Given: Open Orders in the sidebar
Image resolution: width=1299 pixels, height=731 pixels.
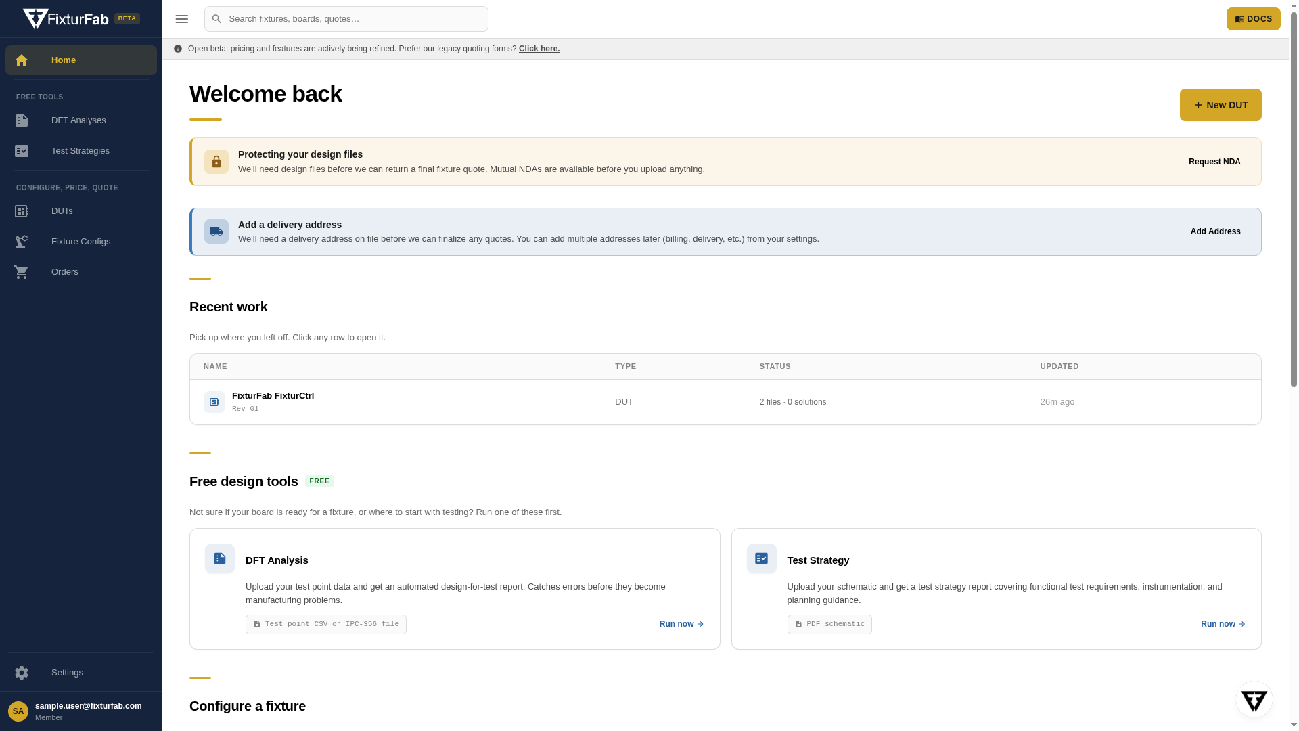Looking at the screenshot, I should [x=81, y=272].
